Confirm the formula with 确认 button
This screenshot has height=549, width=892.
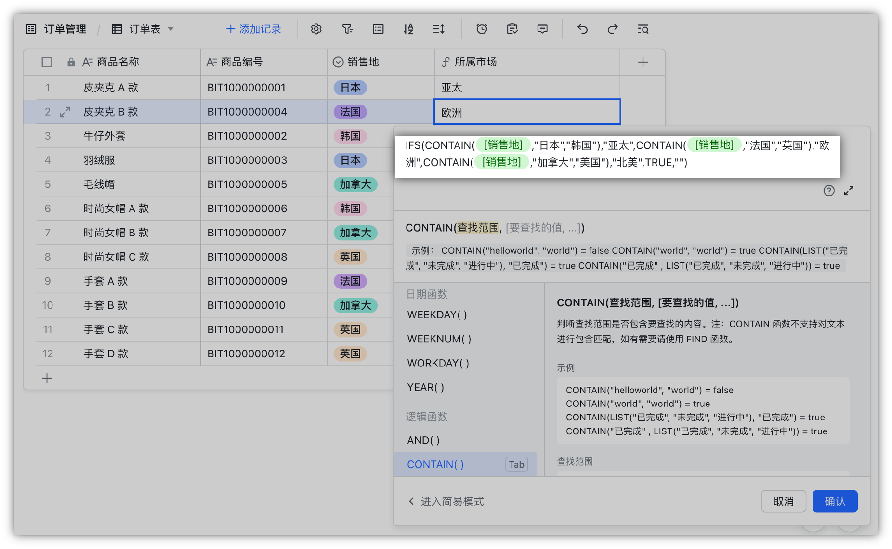click(835, 501)
